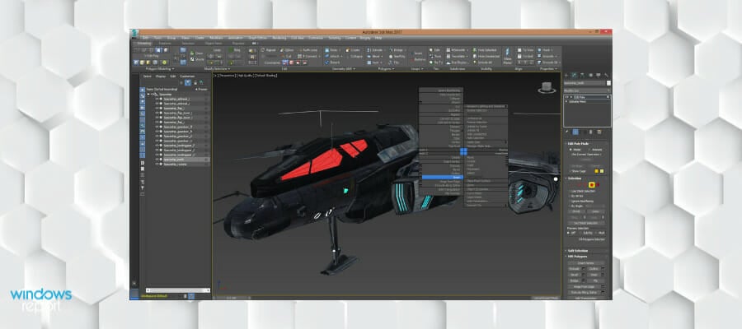
Task: Click Insert Vertex button in Edit Polygons
Action: [586, 263]
